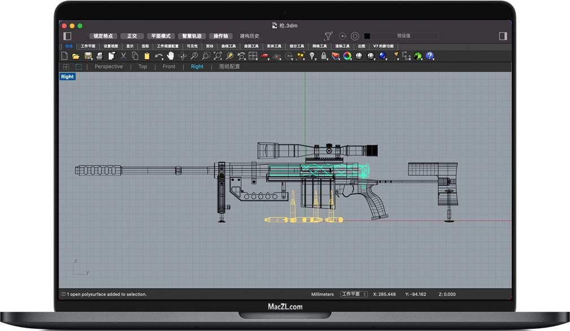Open a file with the folder icon
This screenshot has height=331, width=570.
(x=76, y=56)
